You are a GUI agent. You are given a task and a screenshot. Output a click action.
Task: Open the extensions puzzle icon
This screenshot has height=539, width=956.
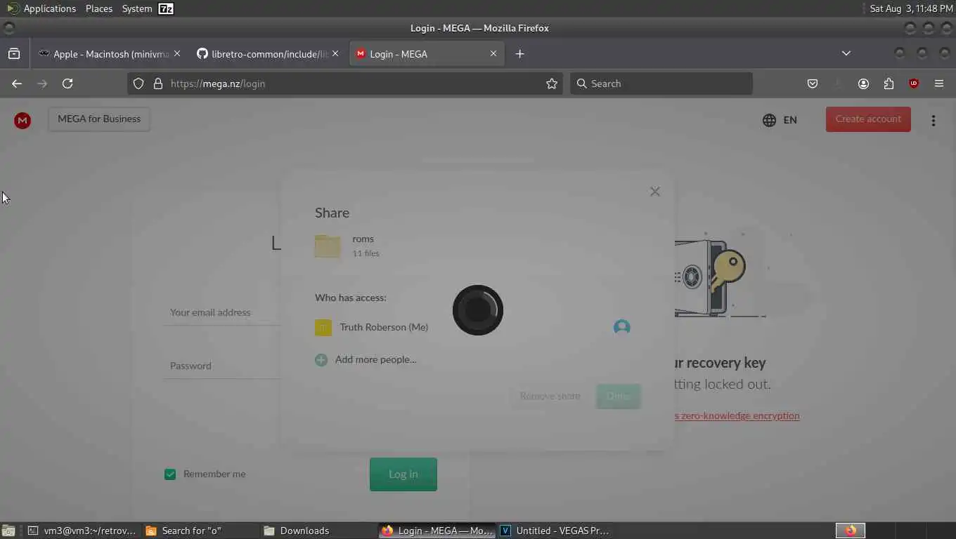click(x=889, y=84)
